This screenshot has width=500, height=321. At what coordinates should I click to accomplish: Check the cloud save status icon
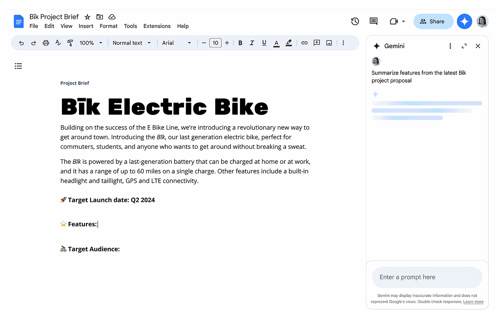[x=112, y=17]
